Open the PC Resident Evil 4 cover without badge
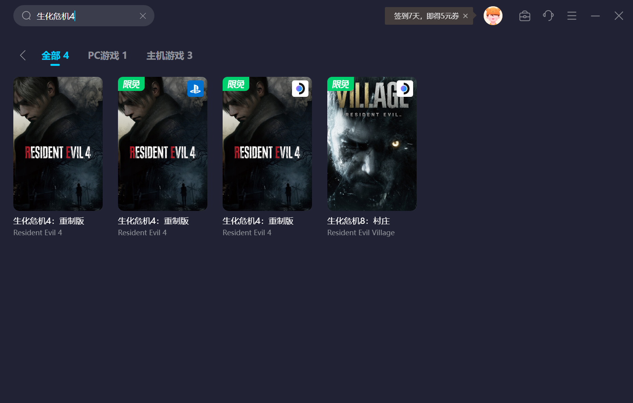The width and height of the screenshot is (633, 403). tap(58, 144)
